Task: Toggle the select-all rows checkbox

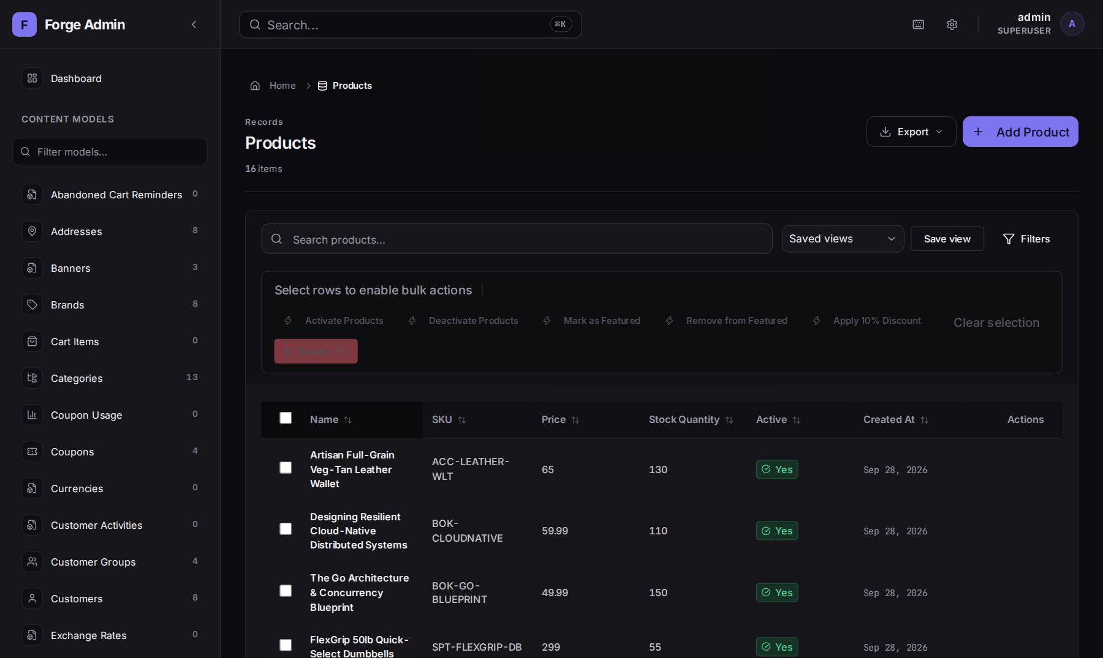Action: coord(286,418)
